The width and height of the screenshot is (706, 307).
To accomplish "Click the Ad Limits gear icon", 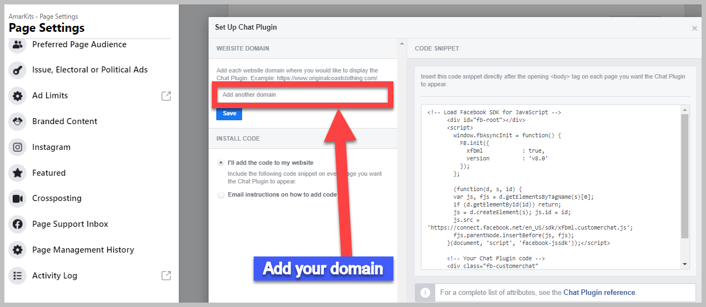I will pyautogui.click(x=18, y=96).
